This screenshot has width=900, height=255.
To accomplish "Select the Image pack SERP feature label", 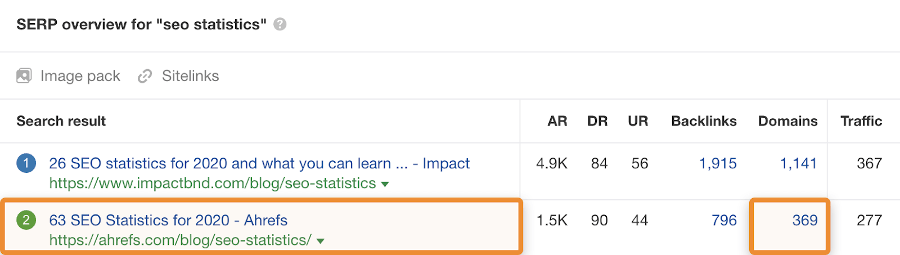I will click(80, 76).
